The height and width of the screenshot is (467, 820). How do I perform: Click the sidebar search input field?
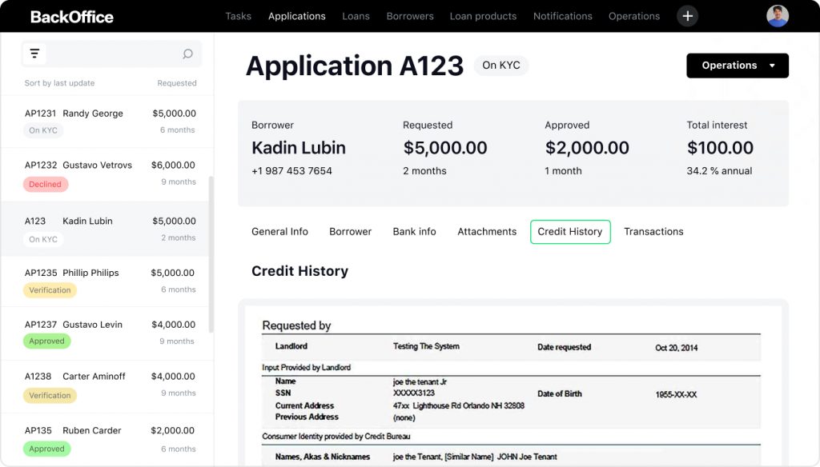point(113,54)
